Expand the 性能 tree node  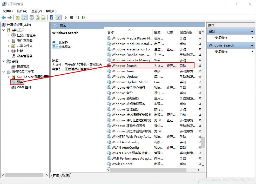(x=9, y=51)
